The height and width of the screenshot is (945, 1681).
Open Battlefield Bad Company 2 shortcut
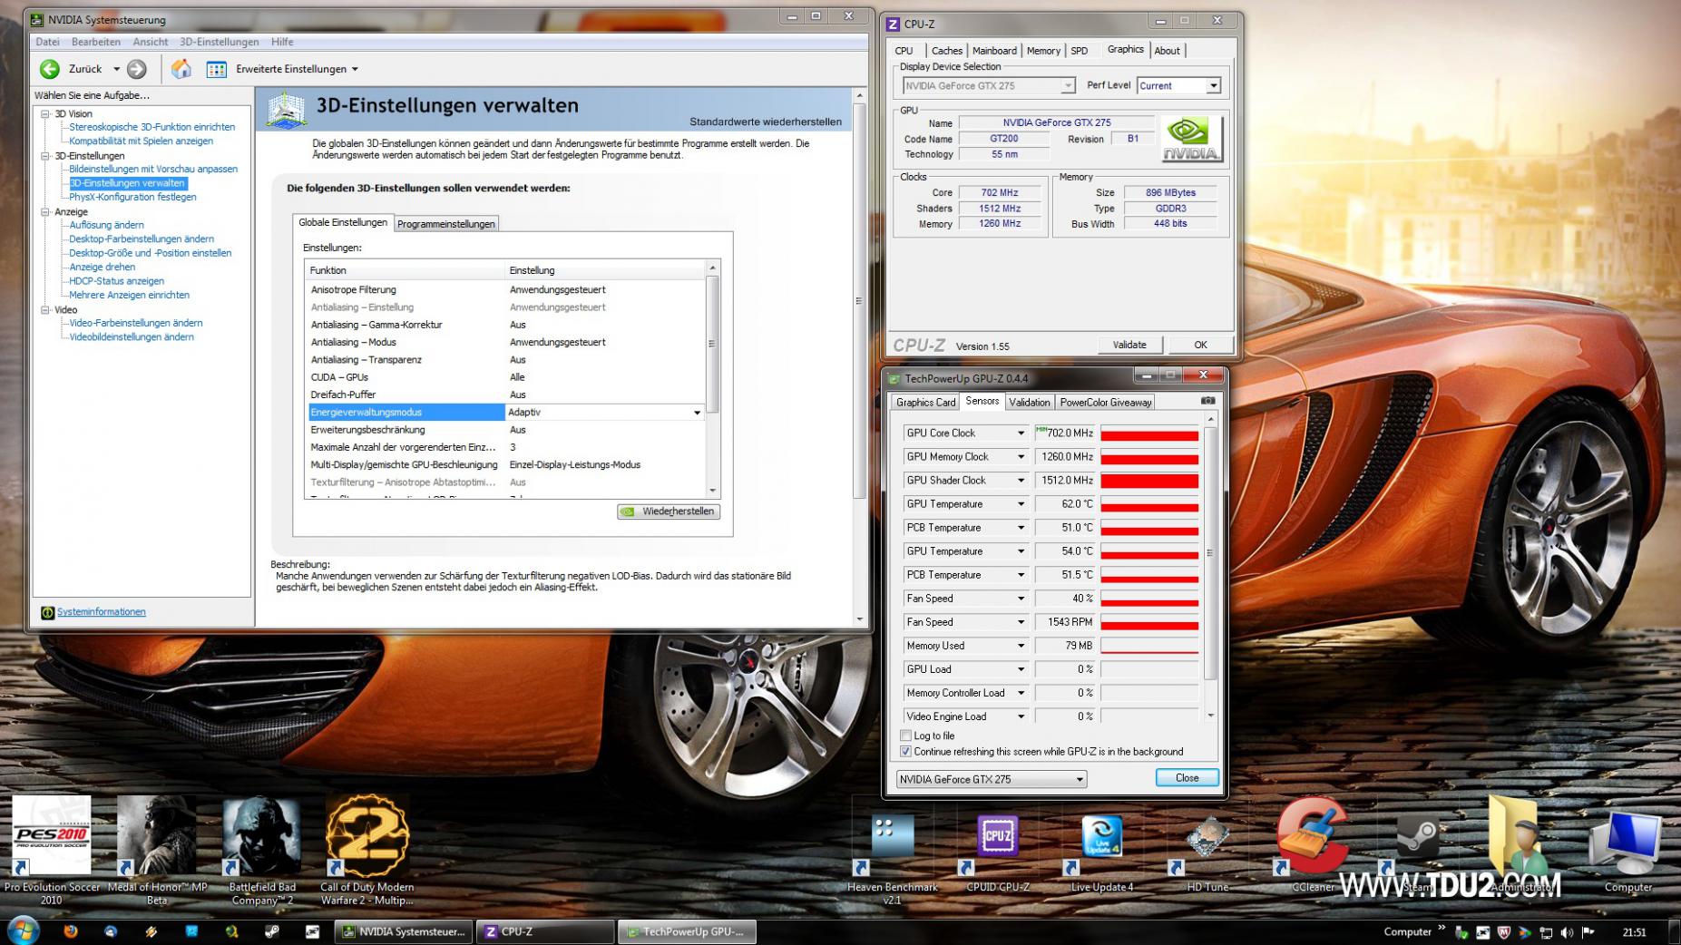click(x=262, y=851)
